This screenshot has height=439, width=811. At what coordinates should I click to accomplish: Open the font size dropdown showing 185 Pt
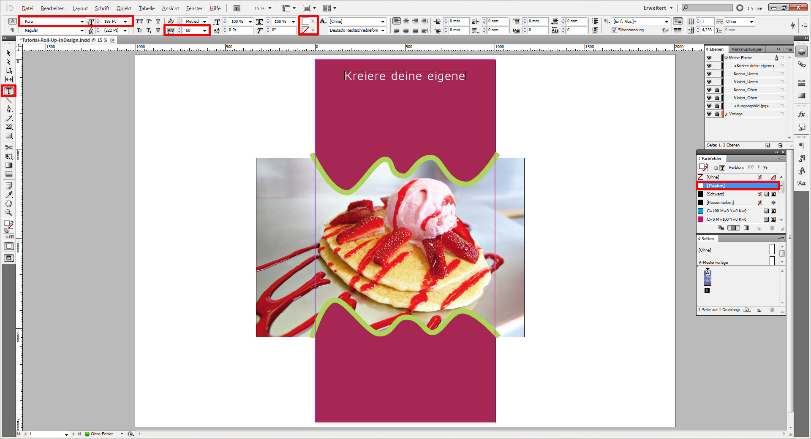(125, 21)
